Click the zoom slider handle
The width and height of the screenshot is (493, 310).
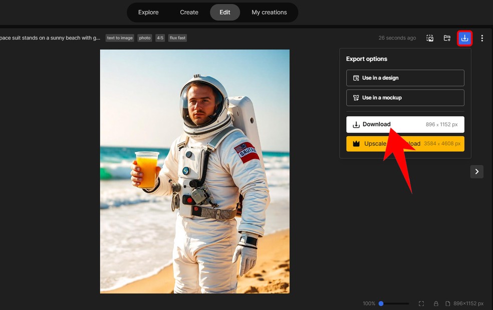(x=381, y=303)
